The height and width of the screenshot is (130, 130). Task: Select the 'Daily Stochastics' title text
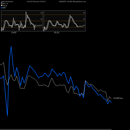(7, 2)
